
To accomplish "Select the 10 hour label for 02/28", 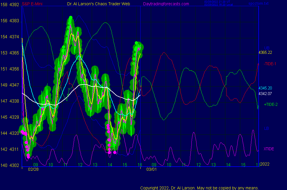I will coord(51,165).
